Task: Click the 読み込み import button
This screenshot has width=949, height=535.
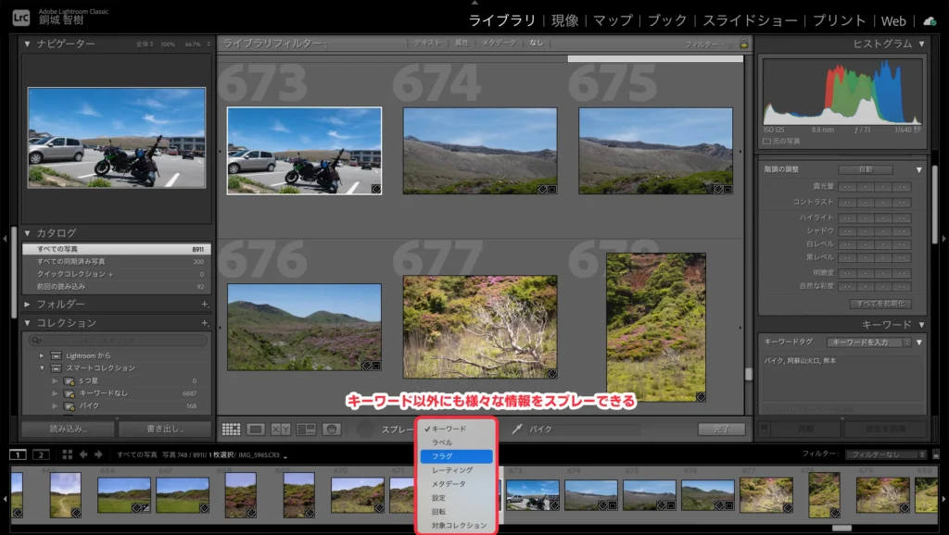Action: 68,429
